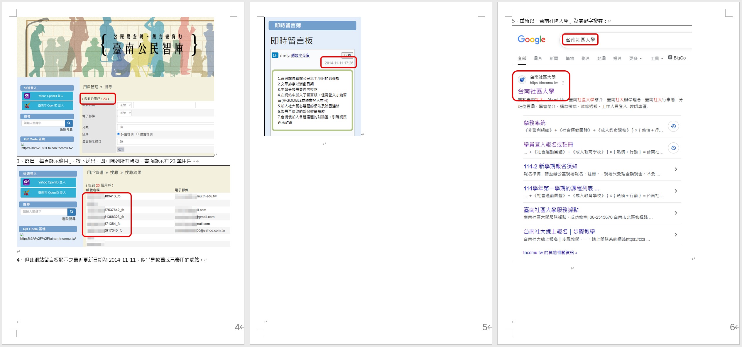Screen dimensions: 742x347
Task: Expand the 工具 dropdown in Google
Action: (657, 58)
